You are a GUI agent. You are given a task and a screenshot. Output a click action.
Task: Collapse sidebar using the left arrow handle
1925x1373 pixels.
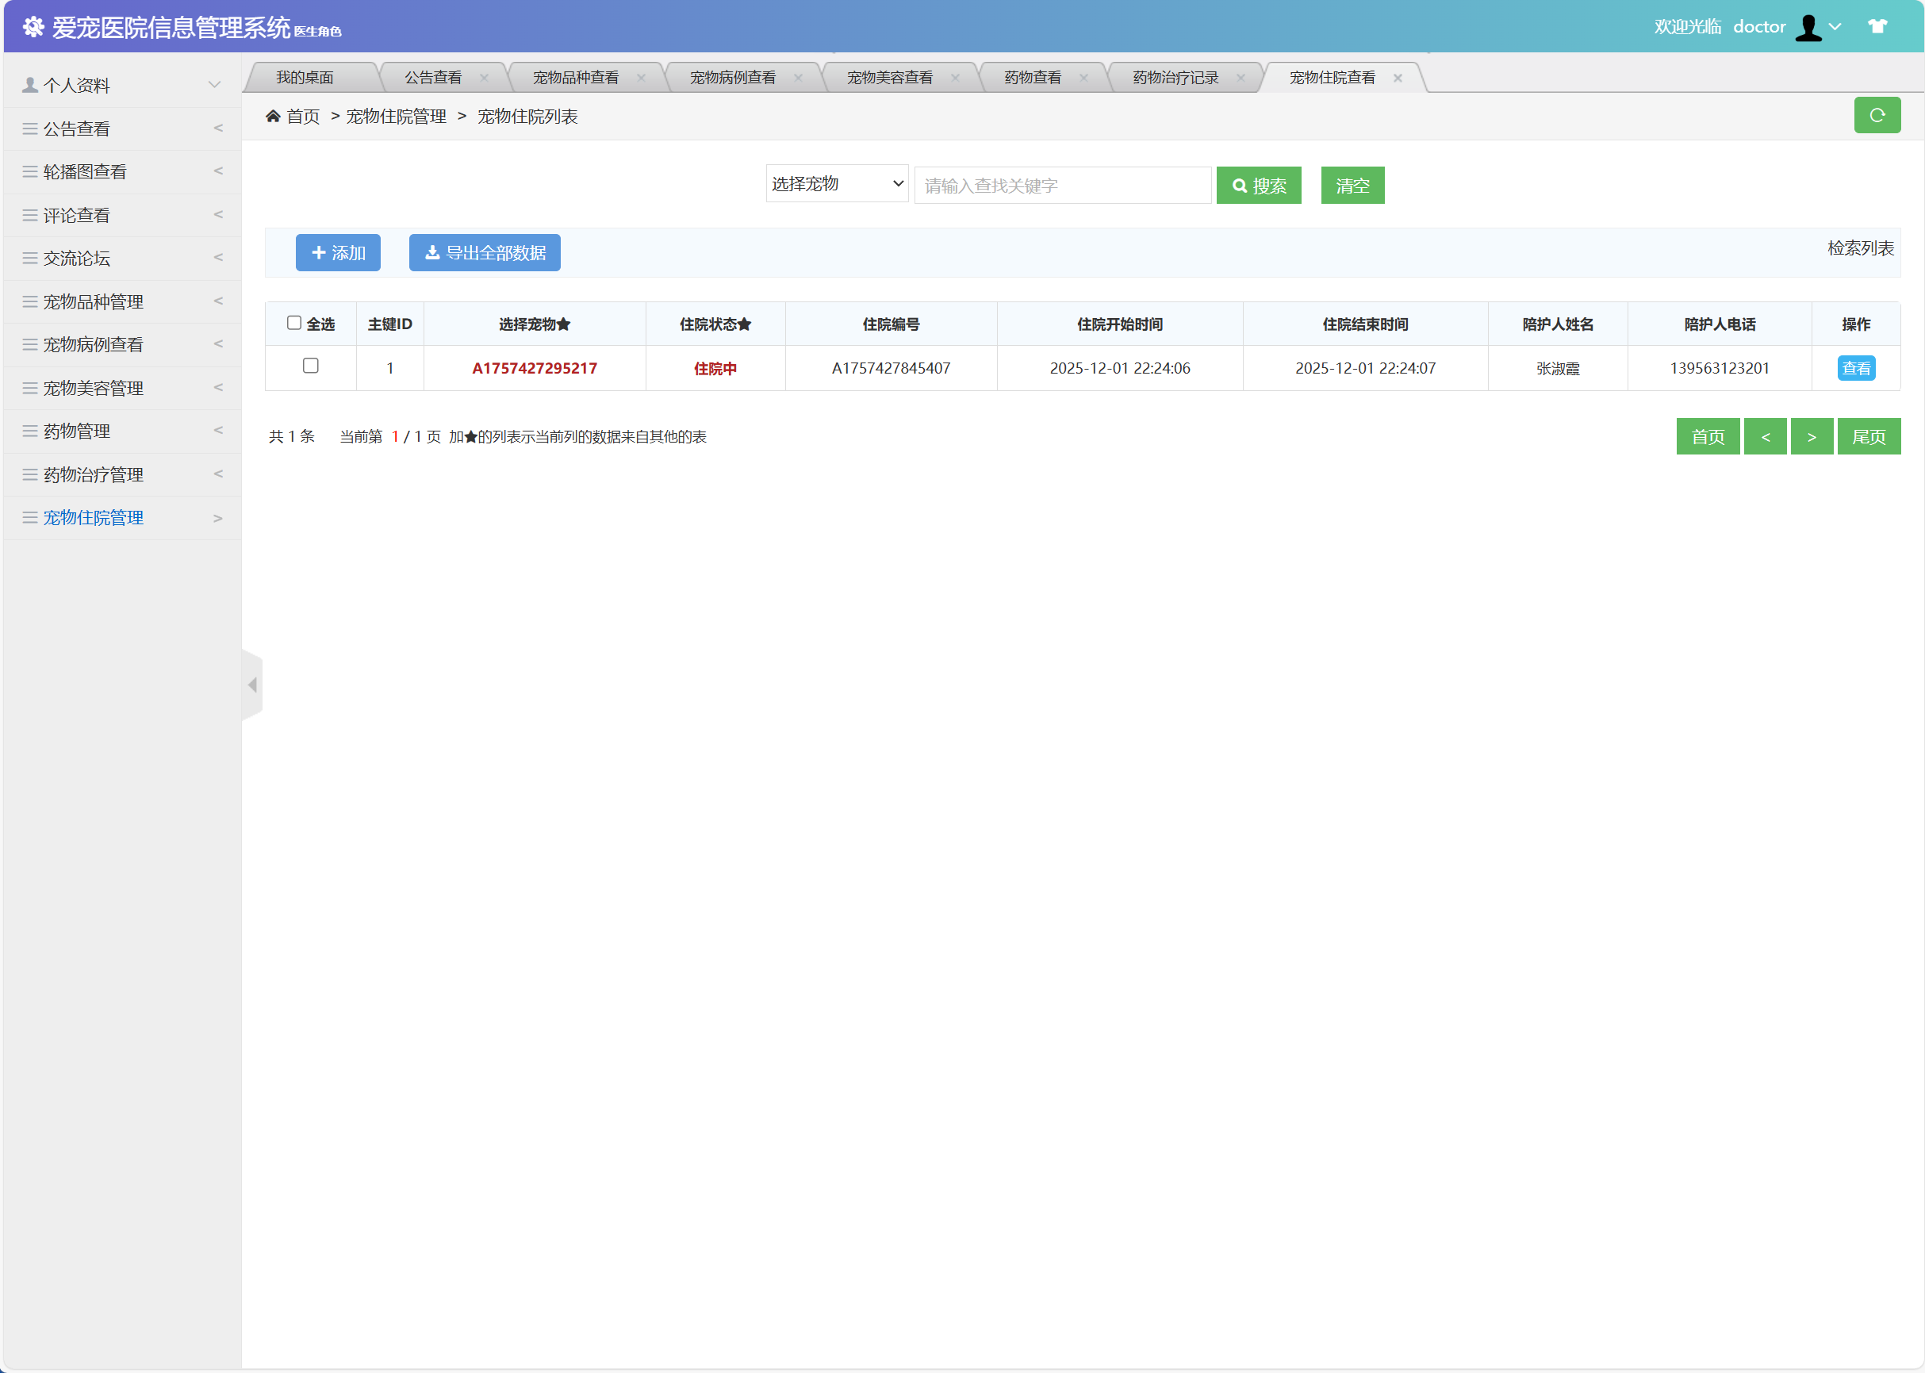(253, 685)
